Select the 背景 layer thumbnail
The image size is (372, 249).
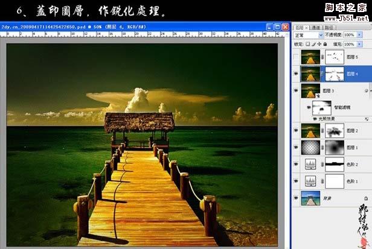click(x=310, y=198)
